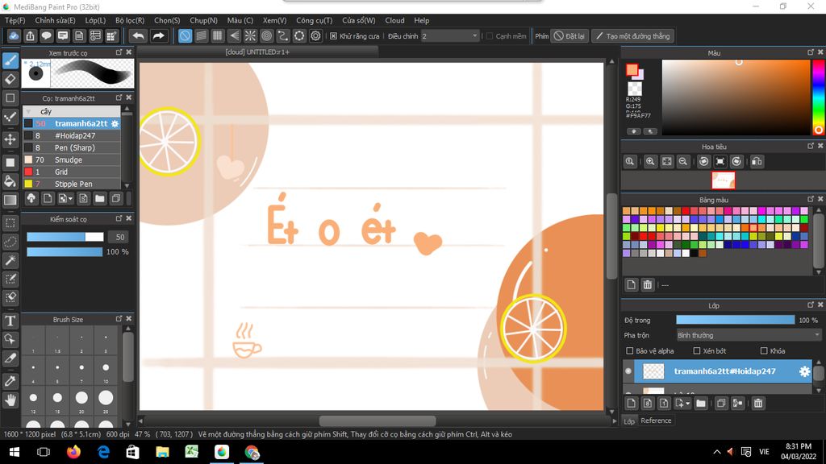The height and width of the screenshot is (464, 826).
Task: Adjust layer Độ trong opacity slider
Action: point(736,320)
